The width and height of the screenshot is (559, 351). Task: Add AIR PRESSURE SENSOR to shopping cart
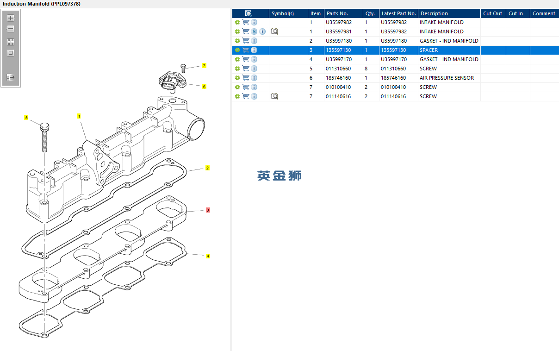(x=246, y=78)
